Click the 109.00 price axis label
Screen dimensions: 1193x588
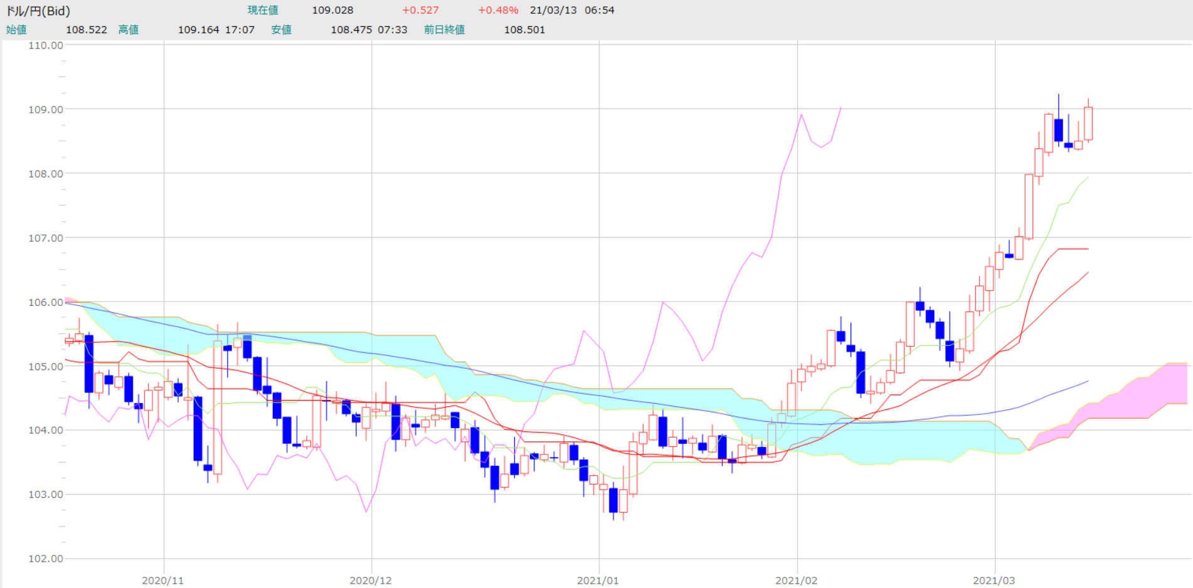[46, 110]
